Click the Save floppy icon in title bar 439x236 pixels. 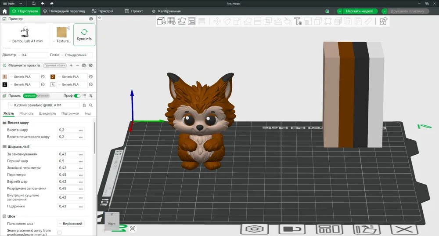34,4
